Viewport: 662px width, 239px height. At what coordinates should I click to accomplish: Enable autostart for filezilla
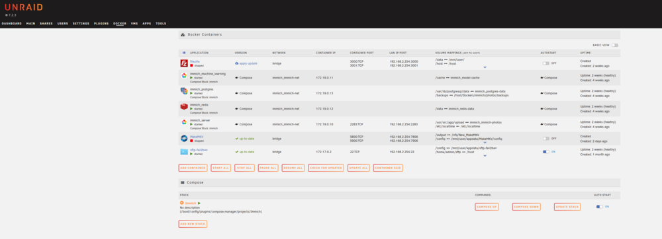[x=546, y=63]
